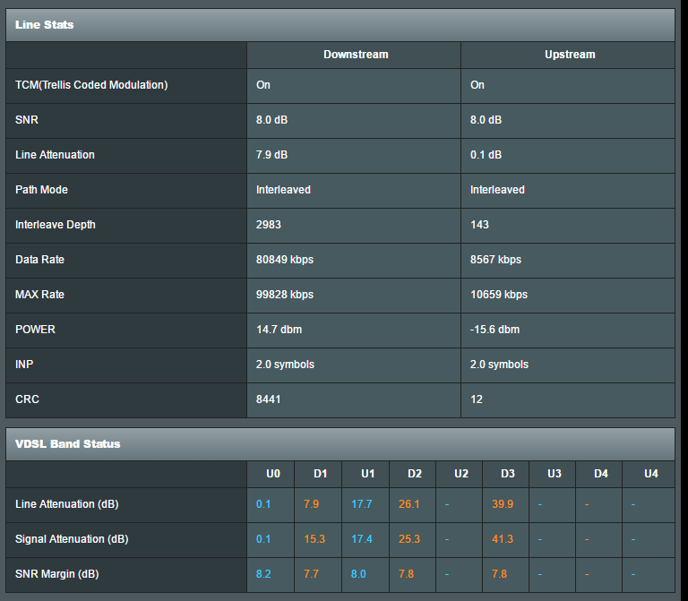Screen dimensions: 688x601
Task: Click the TCM(Trellis Coded Modulation) row label
Action: tap(91, 85)
